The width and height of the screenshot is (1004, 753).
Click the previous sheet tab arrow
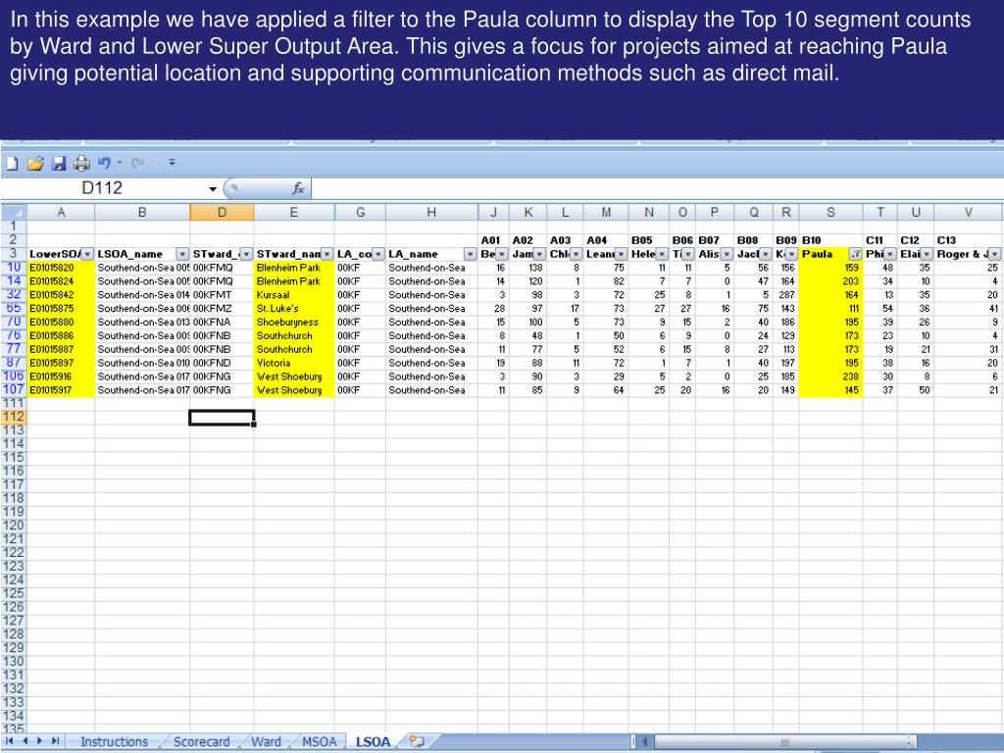[25, 741]
